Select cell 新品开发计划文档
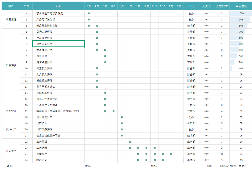The image size is (252, 171). pyautogui.click(x=58, y=26)
